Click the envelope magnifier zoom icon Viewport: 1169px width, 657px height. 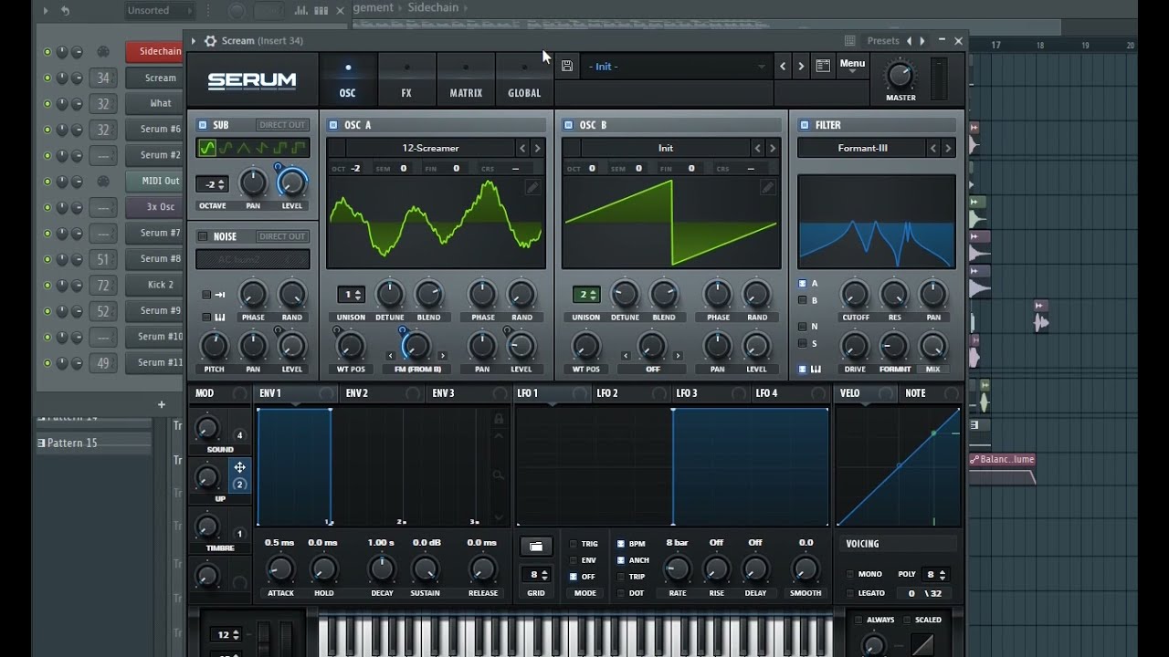click(498, 474)
